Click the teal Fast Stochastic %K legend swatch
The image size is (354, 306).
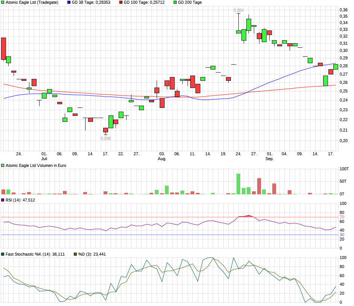click(x=3, y=254)
